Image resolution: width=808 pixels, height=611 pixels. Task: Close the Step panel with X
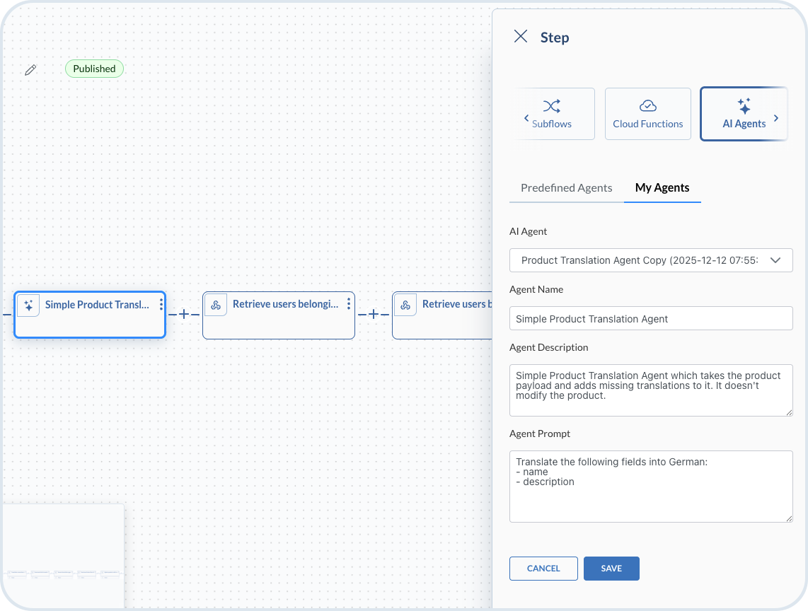521,37
